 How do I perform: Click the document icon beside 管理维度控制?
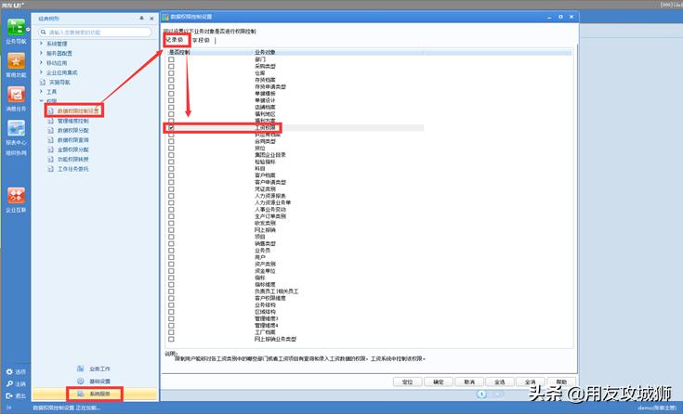click(x=51, y=121)
